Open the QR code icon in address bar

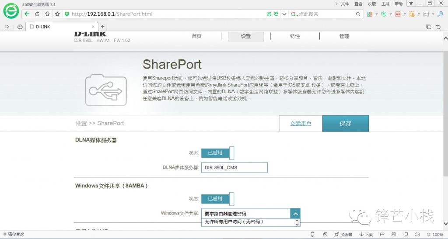coord(269,14)
